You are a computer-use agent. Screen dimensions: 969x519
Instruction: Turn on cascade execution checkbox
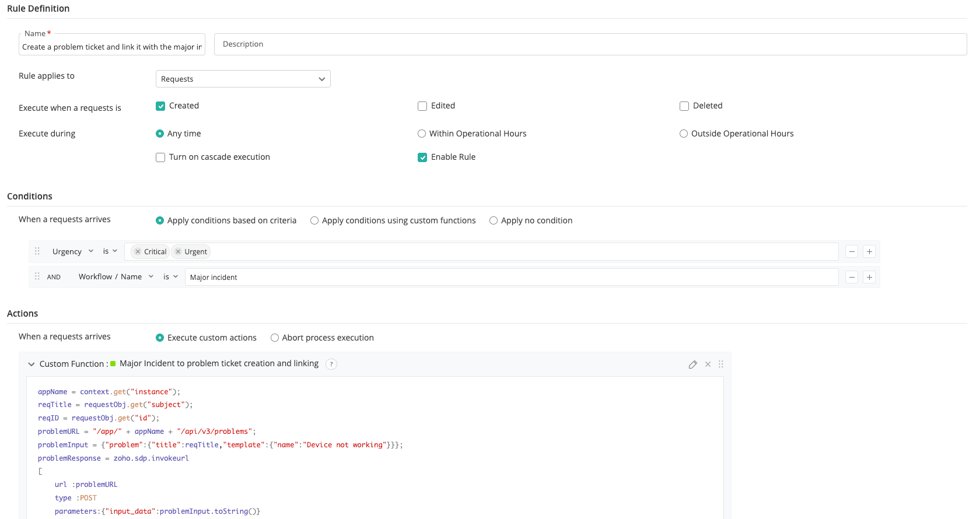coord(160,157)
